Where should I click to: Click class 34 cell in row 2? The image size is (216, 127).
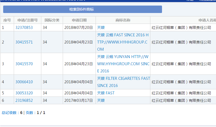[x=52, y=42]
